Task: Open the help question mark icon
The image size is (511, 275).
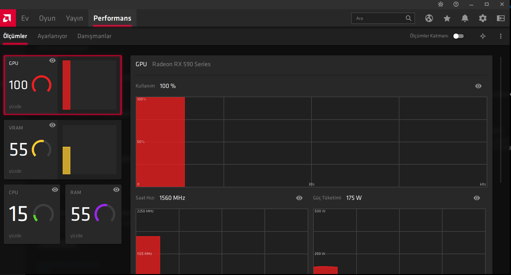Action: [x=456, y=4]
